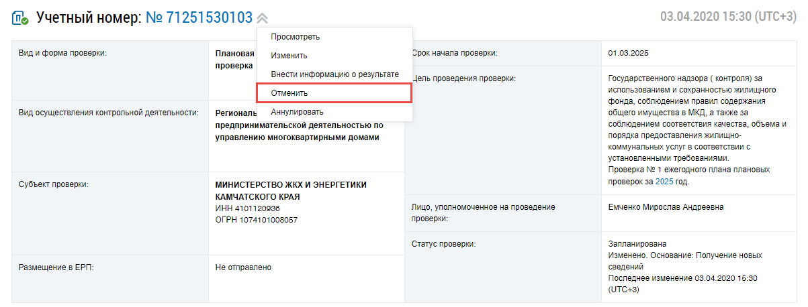The image size is (808, 307).
Task: Choose 'Аннулировать' from the actions menu
Action: click(x=297, y=112)
